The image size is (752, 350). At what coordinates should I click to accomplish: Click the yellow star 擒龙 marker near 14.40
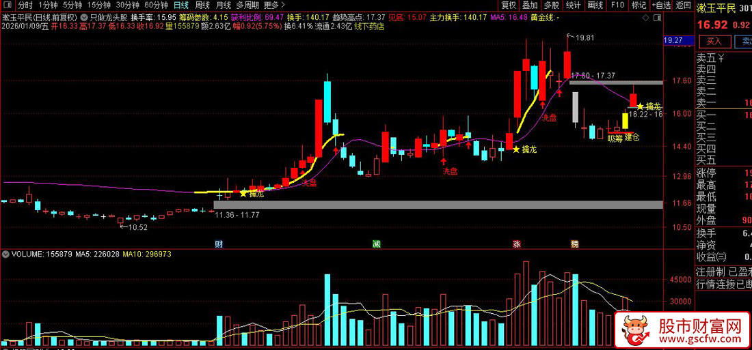click(x=516, y=149)
